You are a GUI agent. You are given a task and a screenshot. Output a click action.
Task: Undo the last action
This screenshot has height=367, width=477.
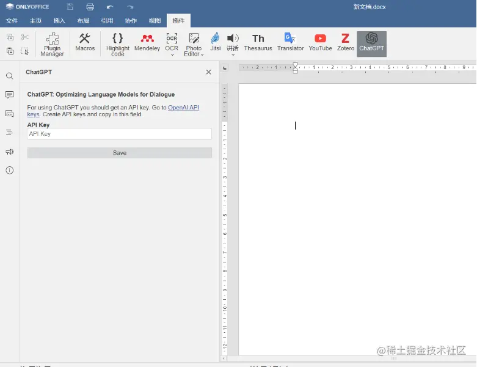[110, 7]
